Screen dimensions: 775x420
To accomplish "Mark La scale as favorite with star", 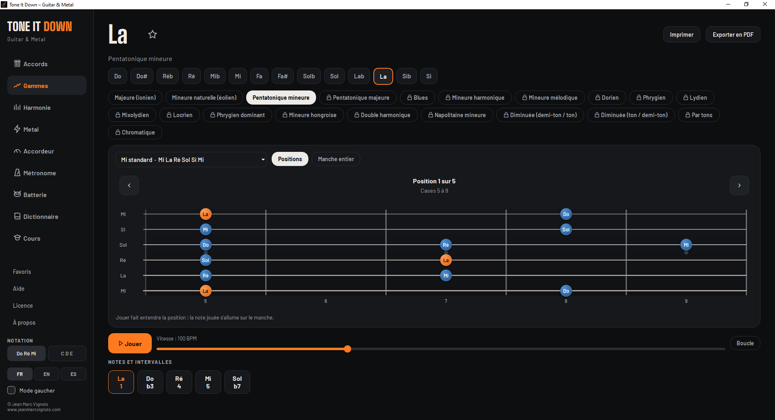I will point(152,34).
